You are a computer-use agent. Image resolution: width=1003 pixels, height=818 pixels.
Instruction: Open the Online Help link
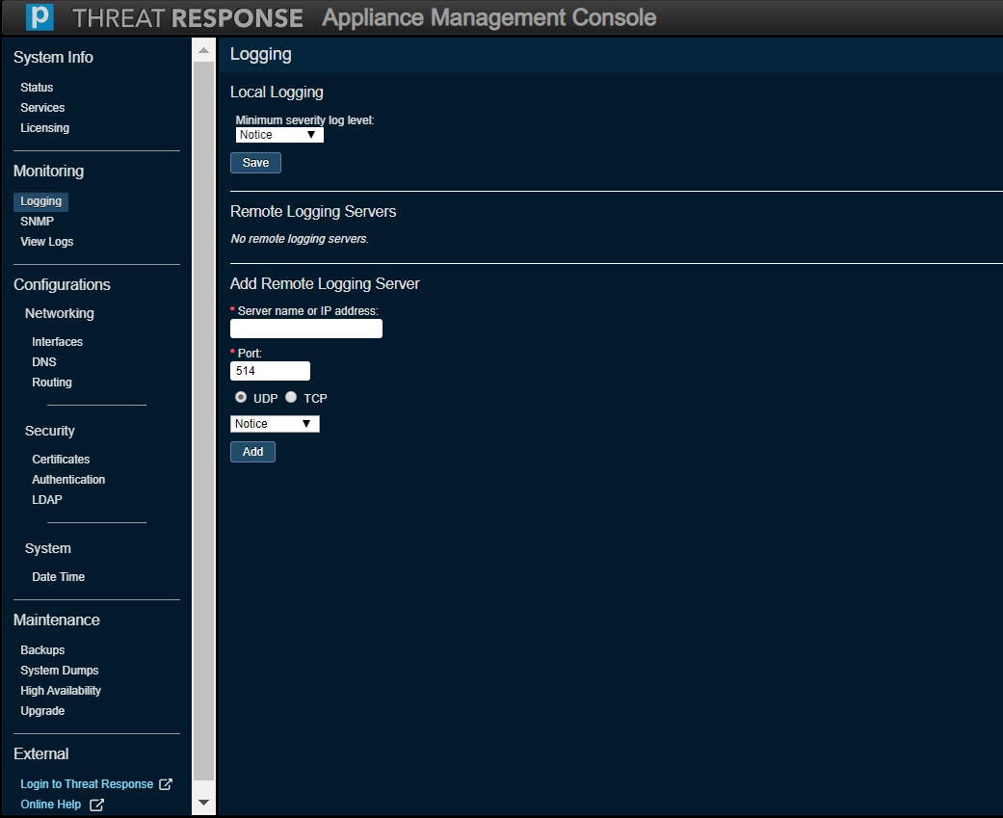tap(51, 805)
